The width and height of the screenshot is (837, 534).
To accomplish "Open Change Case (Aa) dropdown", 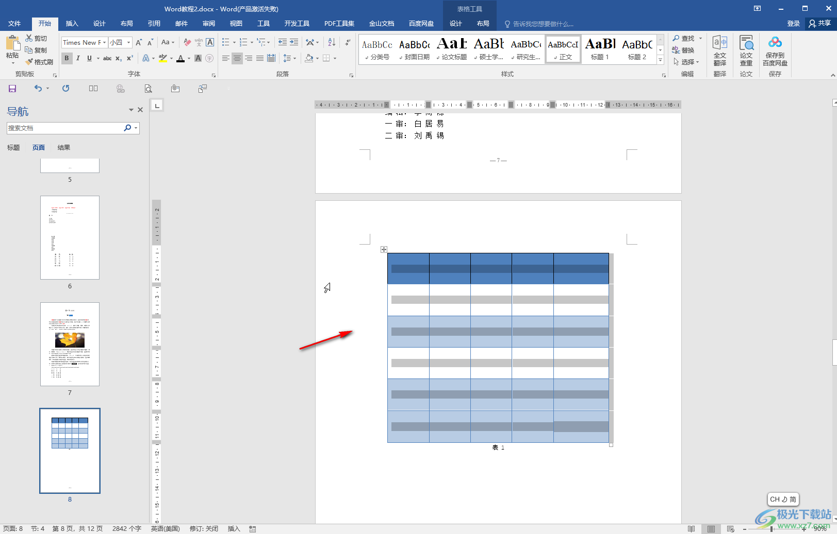I will tap(168, 42).
